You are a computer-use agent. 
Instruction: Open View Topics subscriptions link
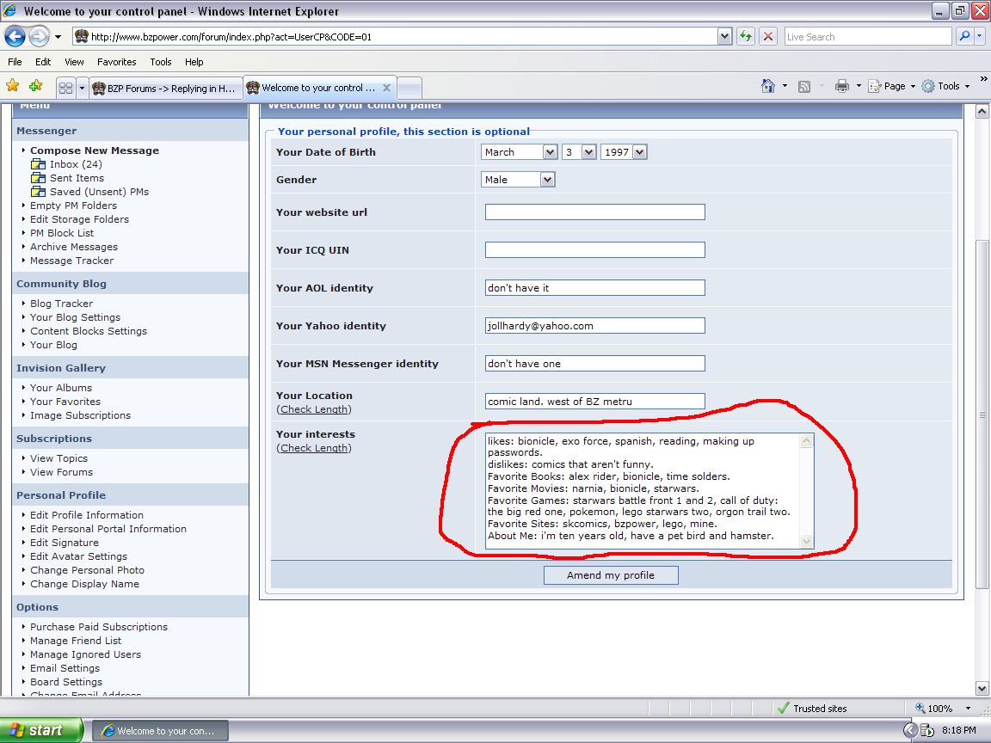point(58,458)
